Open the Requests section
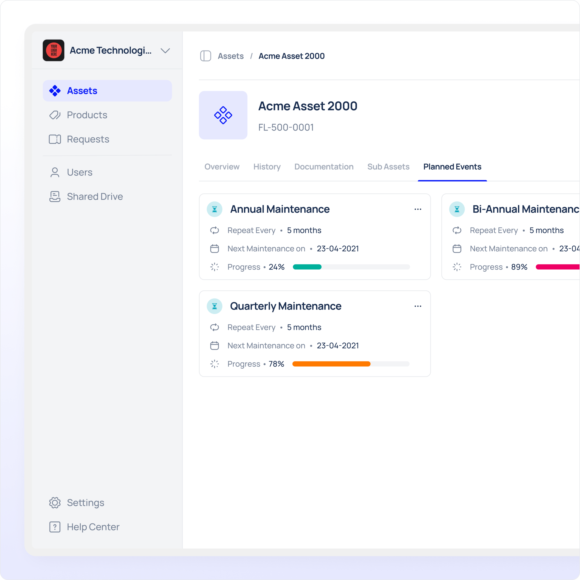580x580 pixels. (88, 139)
